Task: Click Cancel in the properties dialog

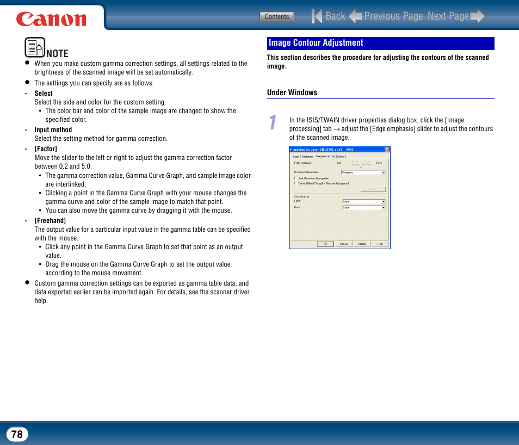Action: [x=344, y=244]
